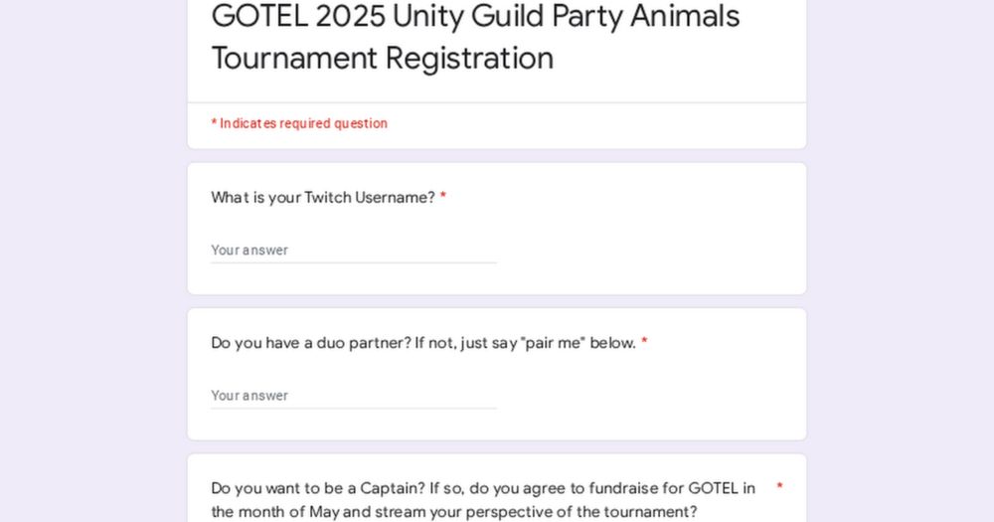Click the word 'GOTEL' in the heading
The height and width of the screenshot is (522, 994).
[259, 16]
